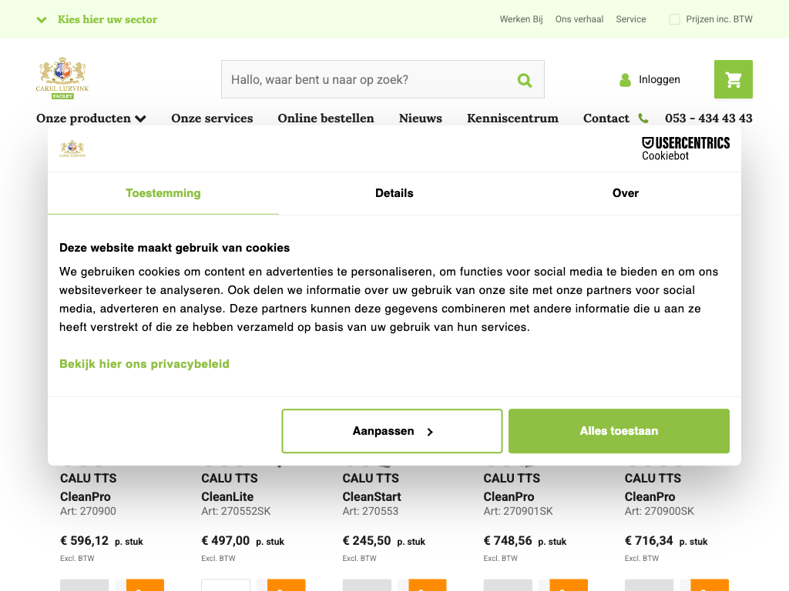Click the Carel Lurvink logo in header
This screenshot has width=789, height=591.
(62, 78)
